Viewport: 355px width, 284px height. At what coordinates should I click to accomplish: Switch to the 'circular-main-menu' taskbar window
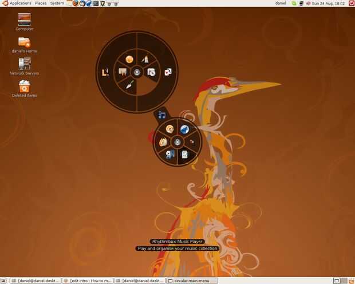point(192,281)
